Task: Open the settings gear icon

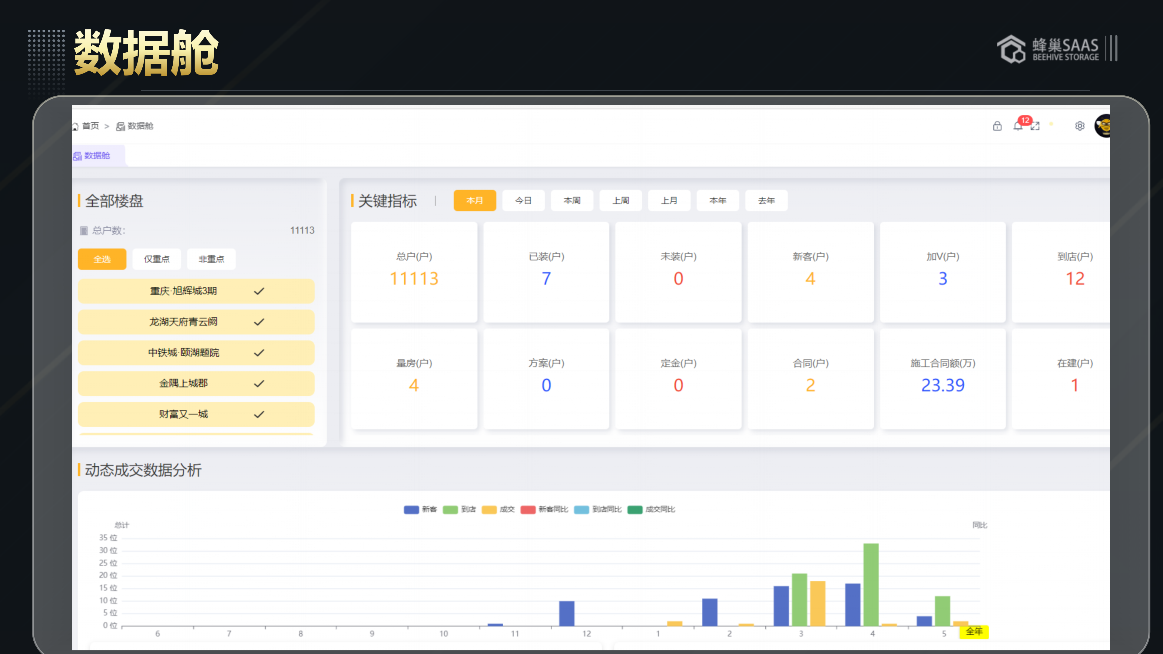Action: (x=1079, y=126)
